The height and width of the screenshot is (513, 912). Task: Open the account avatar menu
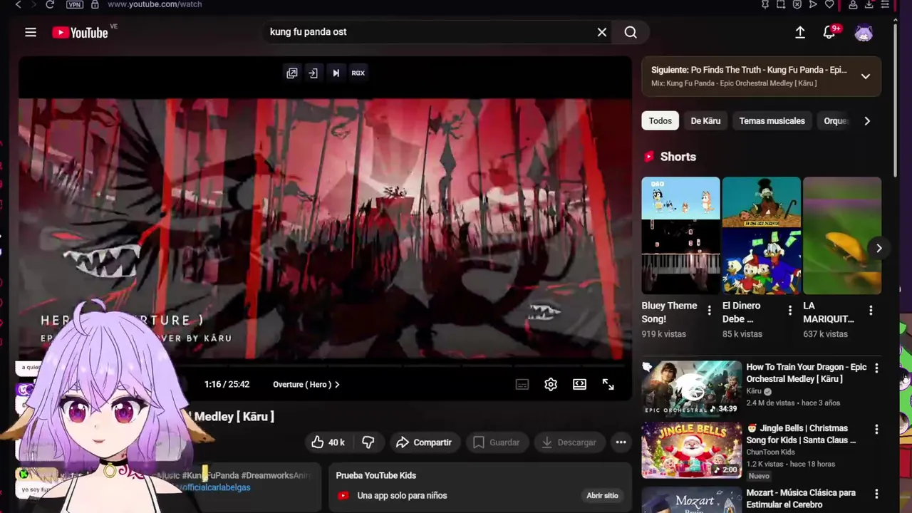(x=864, y=33)
